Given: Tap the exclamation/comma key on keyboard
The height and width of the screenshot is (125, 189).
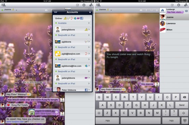Looking at the screenshot, I should pos(166,113).
